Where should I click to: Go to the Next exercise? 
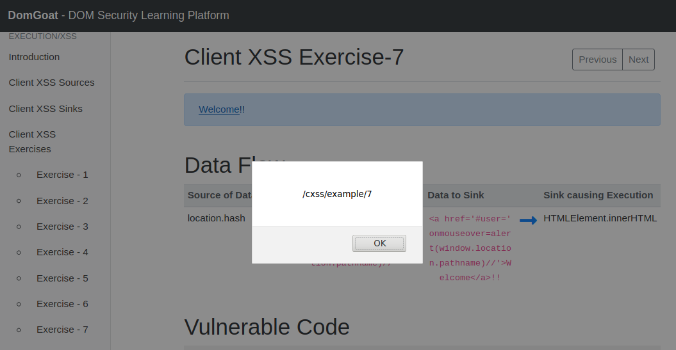[x=638, y=60]
